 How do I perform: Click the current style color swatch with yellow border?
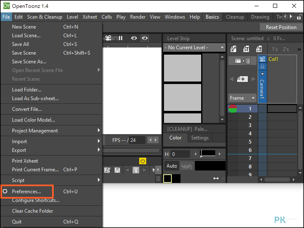168,178
